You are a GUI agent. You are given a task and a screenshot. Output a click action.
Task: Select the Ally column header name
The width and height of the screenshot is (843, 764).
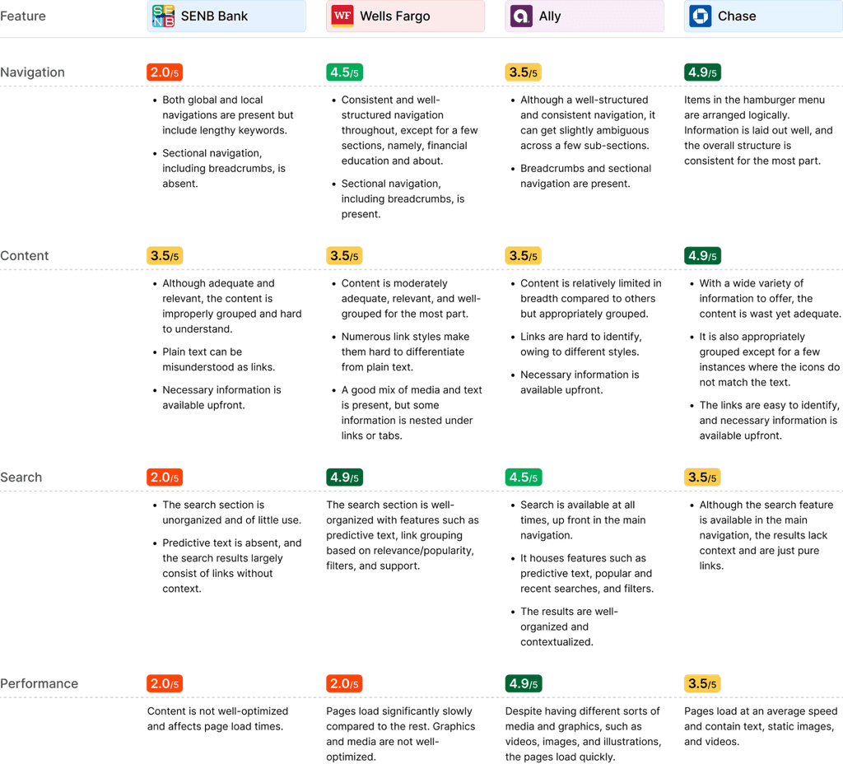pos(549,16)
